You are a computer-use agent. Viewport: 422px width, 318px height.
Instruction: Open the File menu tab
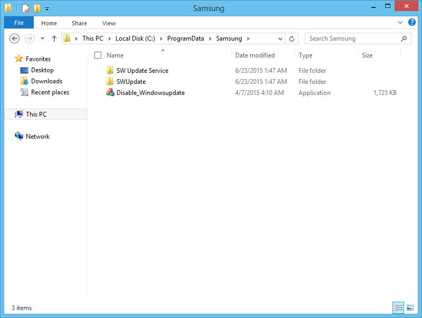19,23
